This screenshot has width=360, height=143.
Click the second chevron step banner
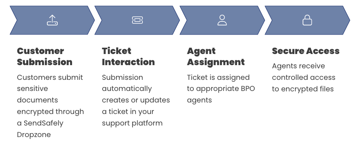pyautogui.click(x=137, y=20)
